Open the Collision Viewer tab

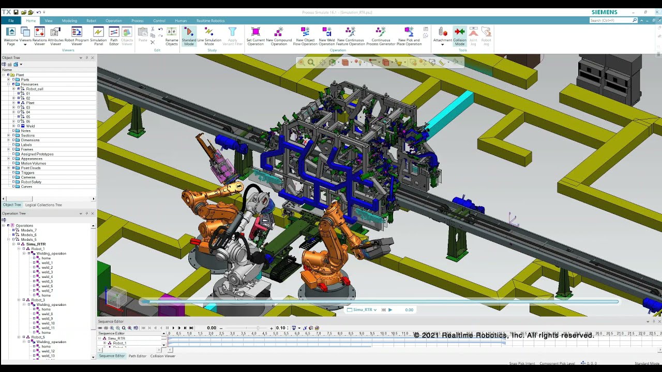tap(163, 356)
